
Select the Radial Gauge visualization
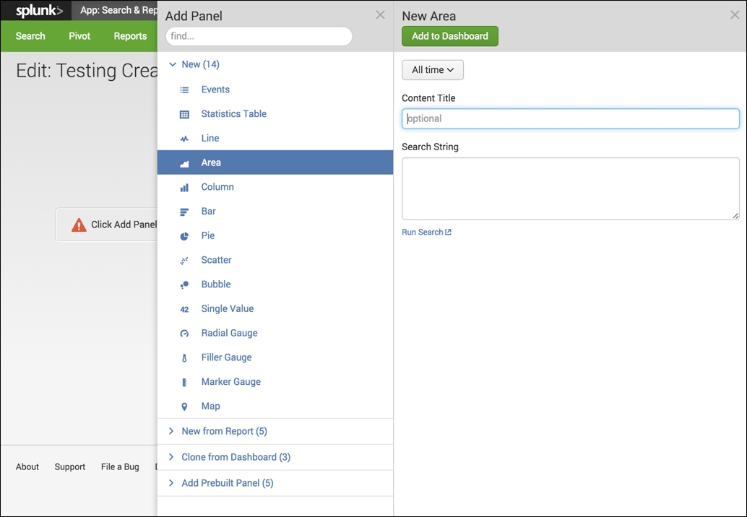coord(229,333)
